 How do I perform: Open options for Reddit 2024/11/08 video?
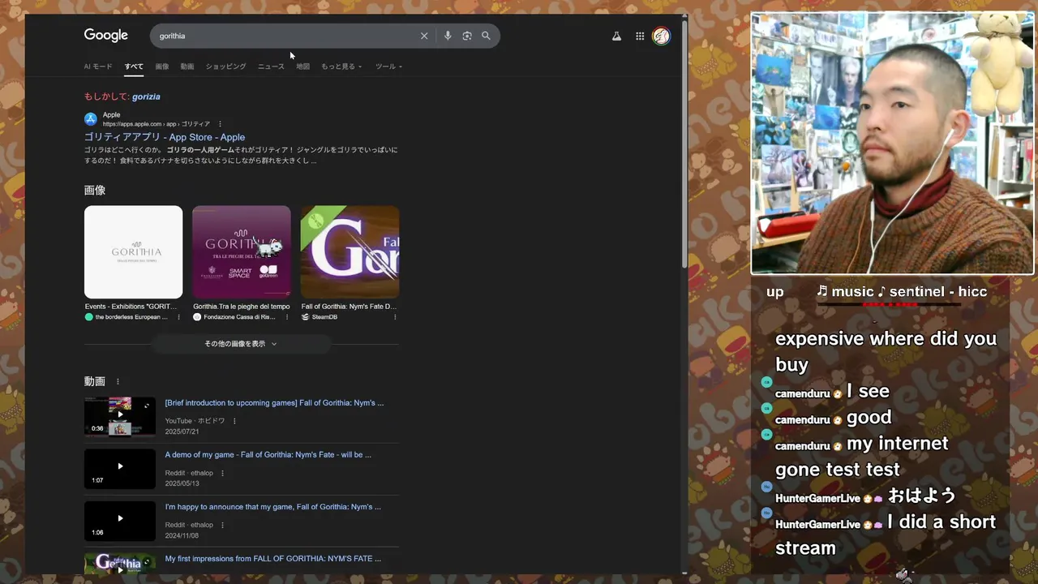coord(222,525)
